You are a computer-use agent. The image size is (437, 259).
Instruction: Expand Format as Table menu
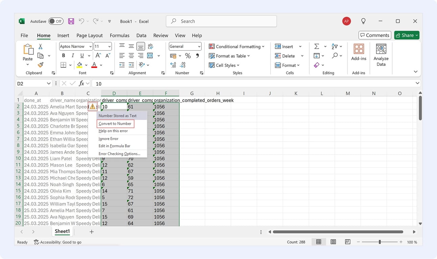click(229, 56)
